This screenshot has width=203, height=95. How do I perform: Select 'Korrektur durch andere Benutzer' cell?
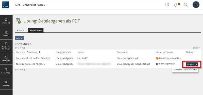pos(33,58)
